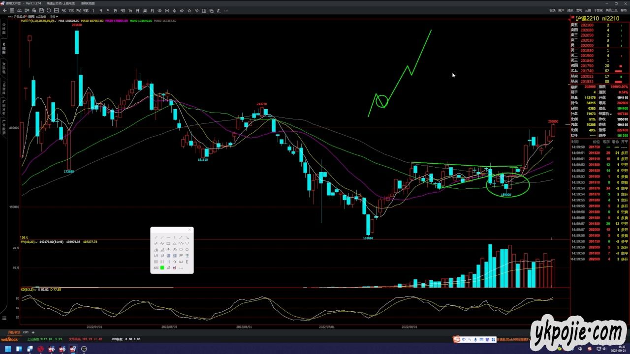Select the rectangle drawing tool

pyautogui.click(x=168, y=243)
